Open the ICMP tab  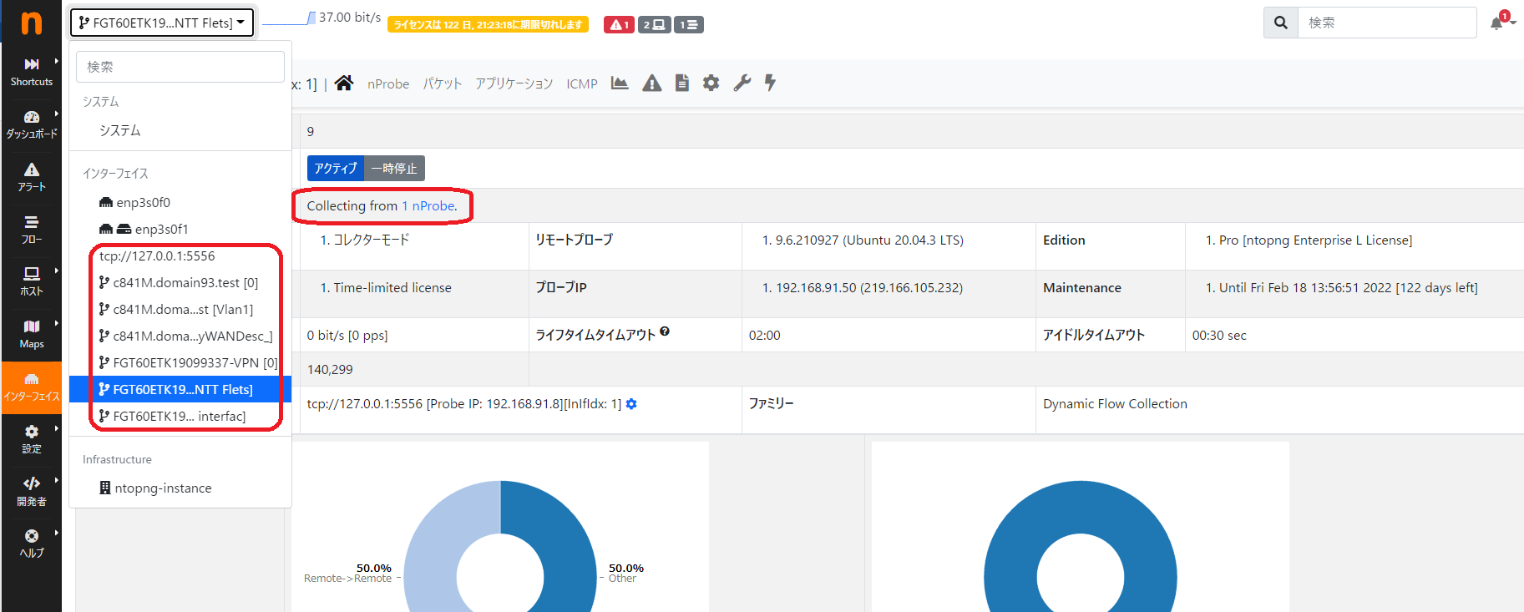point(582,83)
